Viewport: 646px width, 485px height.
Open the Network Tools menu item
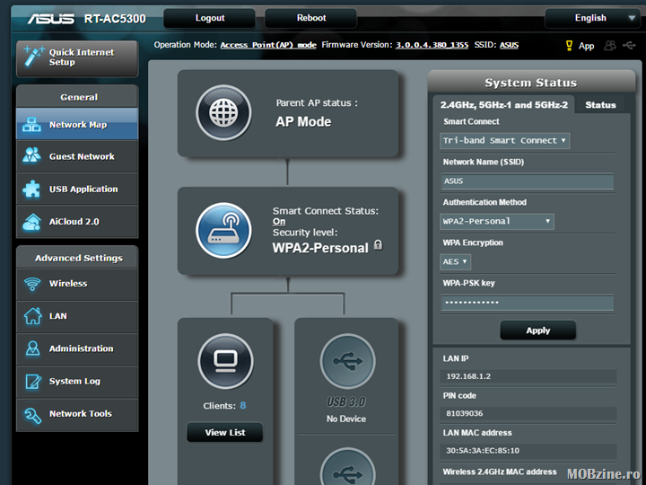click(x=77, y=414)
